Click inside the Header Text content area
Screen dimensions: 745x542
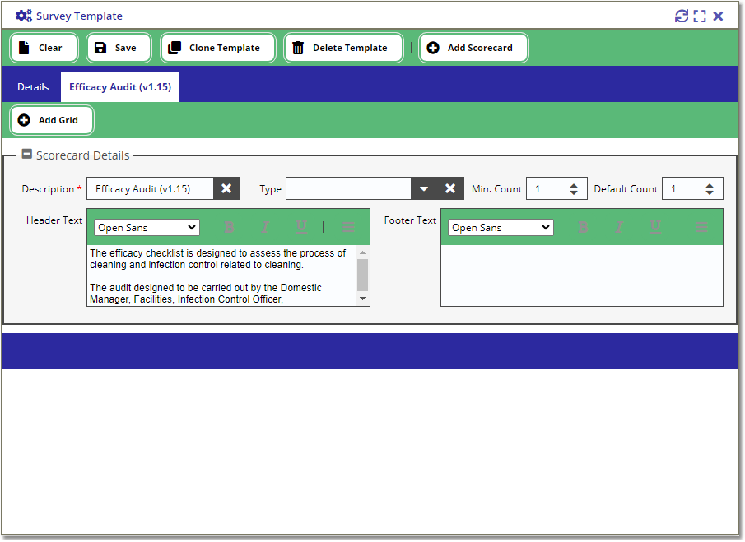point(221,276)
